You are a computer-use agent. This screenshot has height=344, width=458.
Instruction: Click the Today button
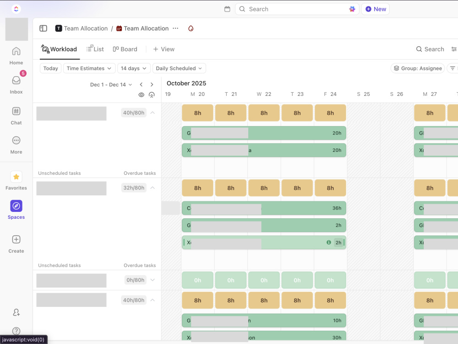[50, 68]
